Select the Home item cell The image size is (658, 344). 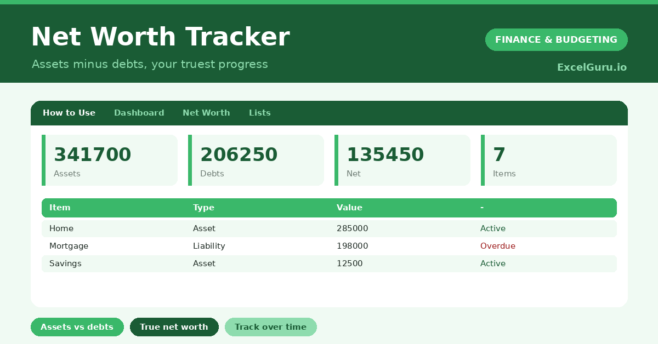pyautogui.click(x=61, y=228)
